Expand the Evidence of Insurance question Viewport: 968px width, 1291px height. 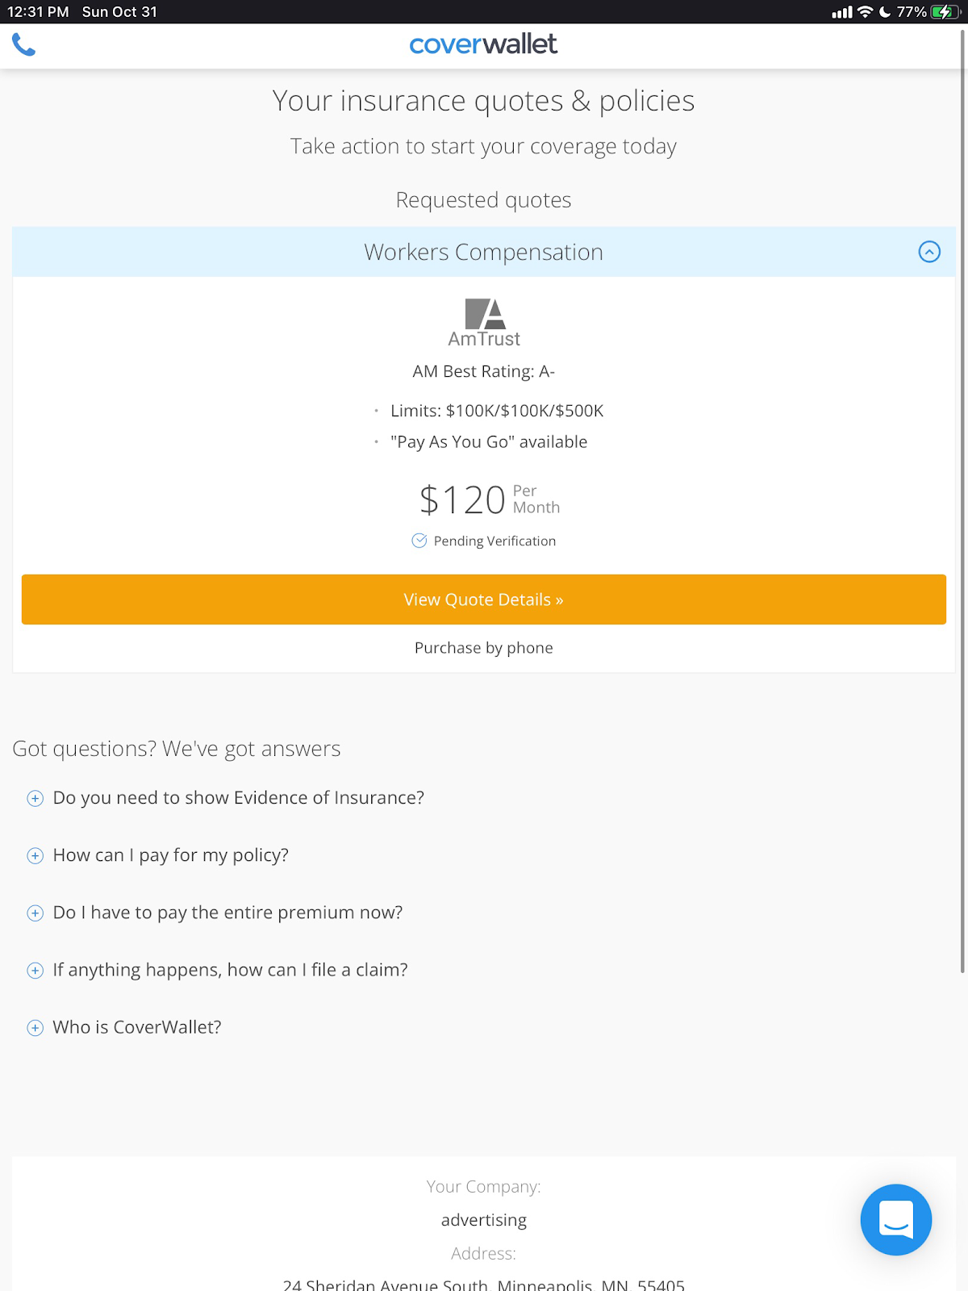(35, 799)
